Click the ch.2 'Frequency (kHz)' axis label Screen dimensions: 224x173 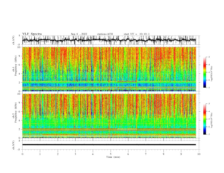point(16,113)
